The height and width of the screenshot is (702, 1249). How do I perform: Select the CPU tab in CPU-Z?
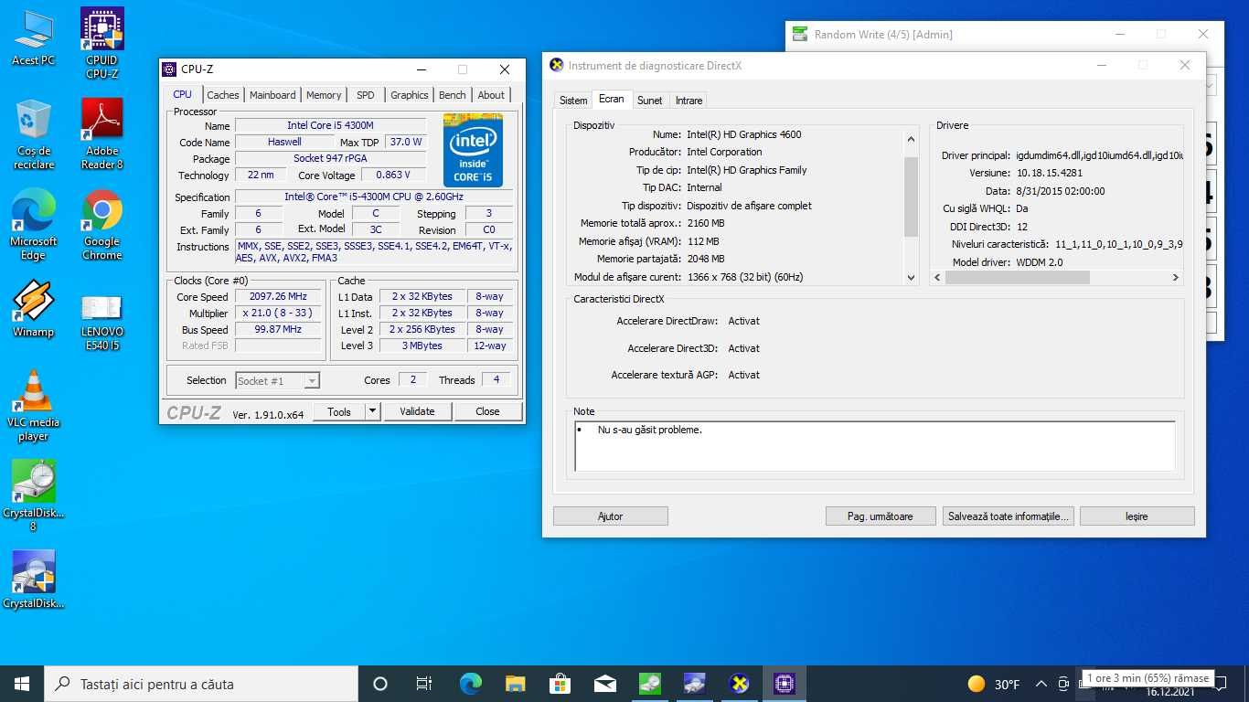(x=183, y=94)
